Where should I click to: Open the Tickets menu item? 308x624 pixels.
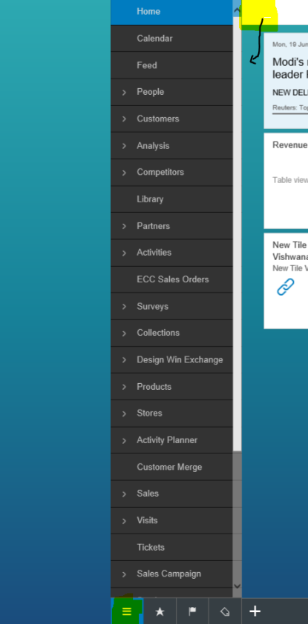click(x=171, y=547)
